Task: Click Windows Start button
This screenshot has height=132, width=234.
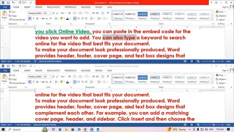Action: click(3, 129)
